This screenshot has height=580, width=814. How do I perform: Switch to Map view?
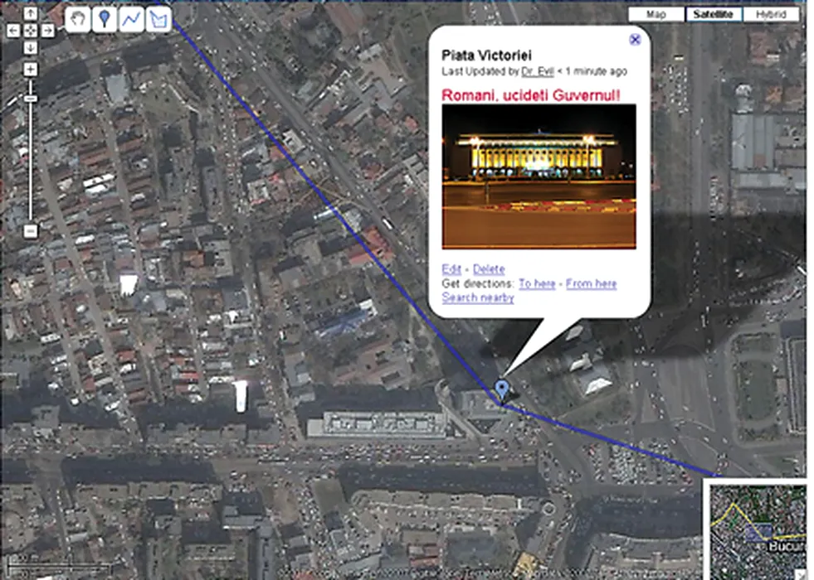(656, 15)
